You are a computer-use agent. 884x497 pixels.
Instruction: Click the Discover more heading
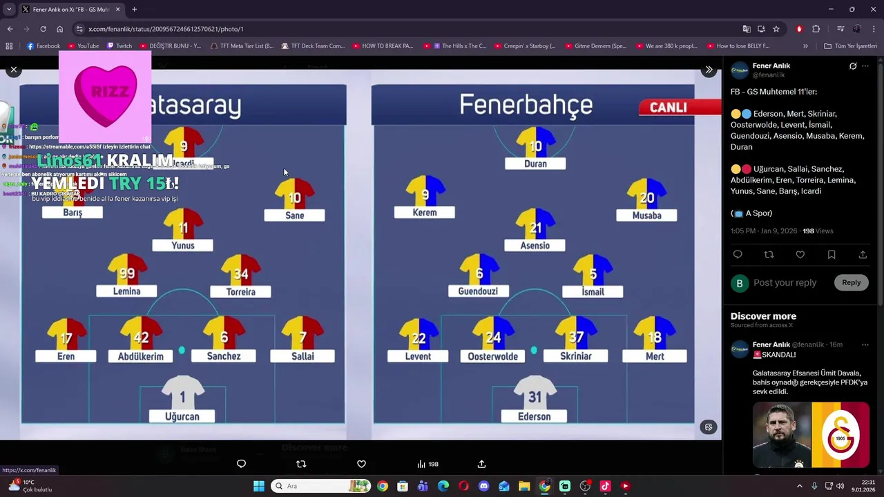point(763,316)
